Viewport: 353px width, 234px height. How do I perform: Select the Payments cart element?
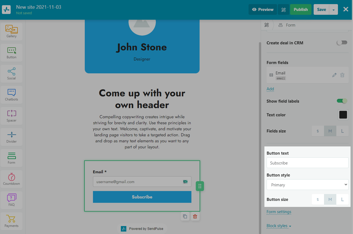[11, 221]
